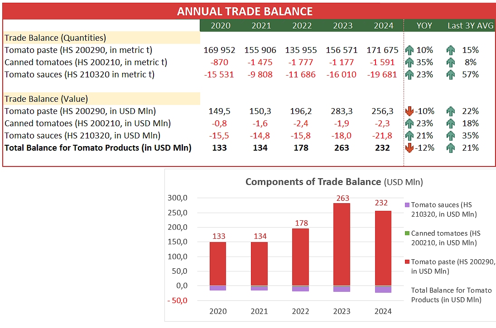The width and height of the screenshot is (496, 328).
Task: Select the 171 675 tomato paste cell
Action: [383, 50]
